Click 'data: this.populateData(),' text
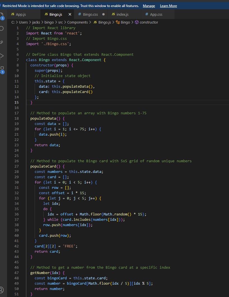 pos(67,86)
